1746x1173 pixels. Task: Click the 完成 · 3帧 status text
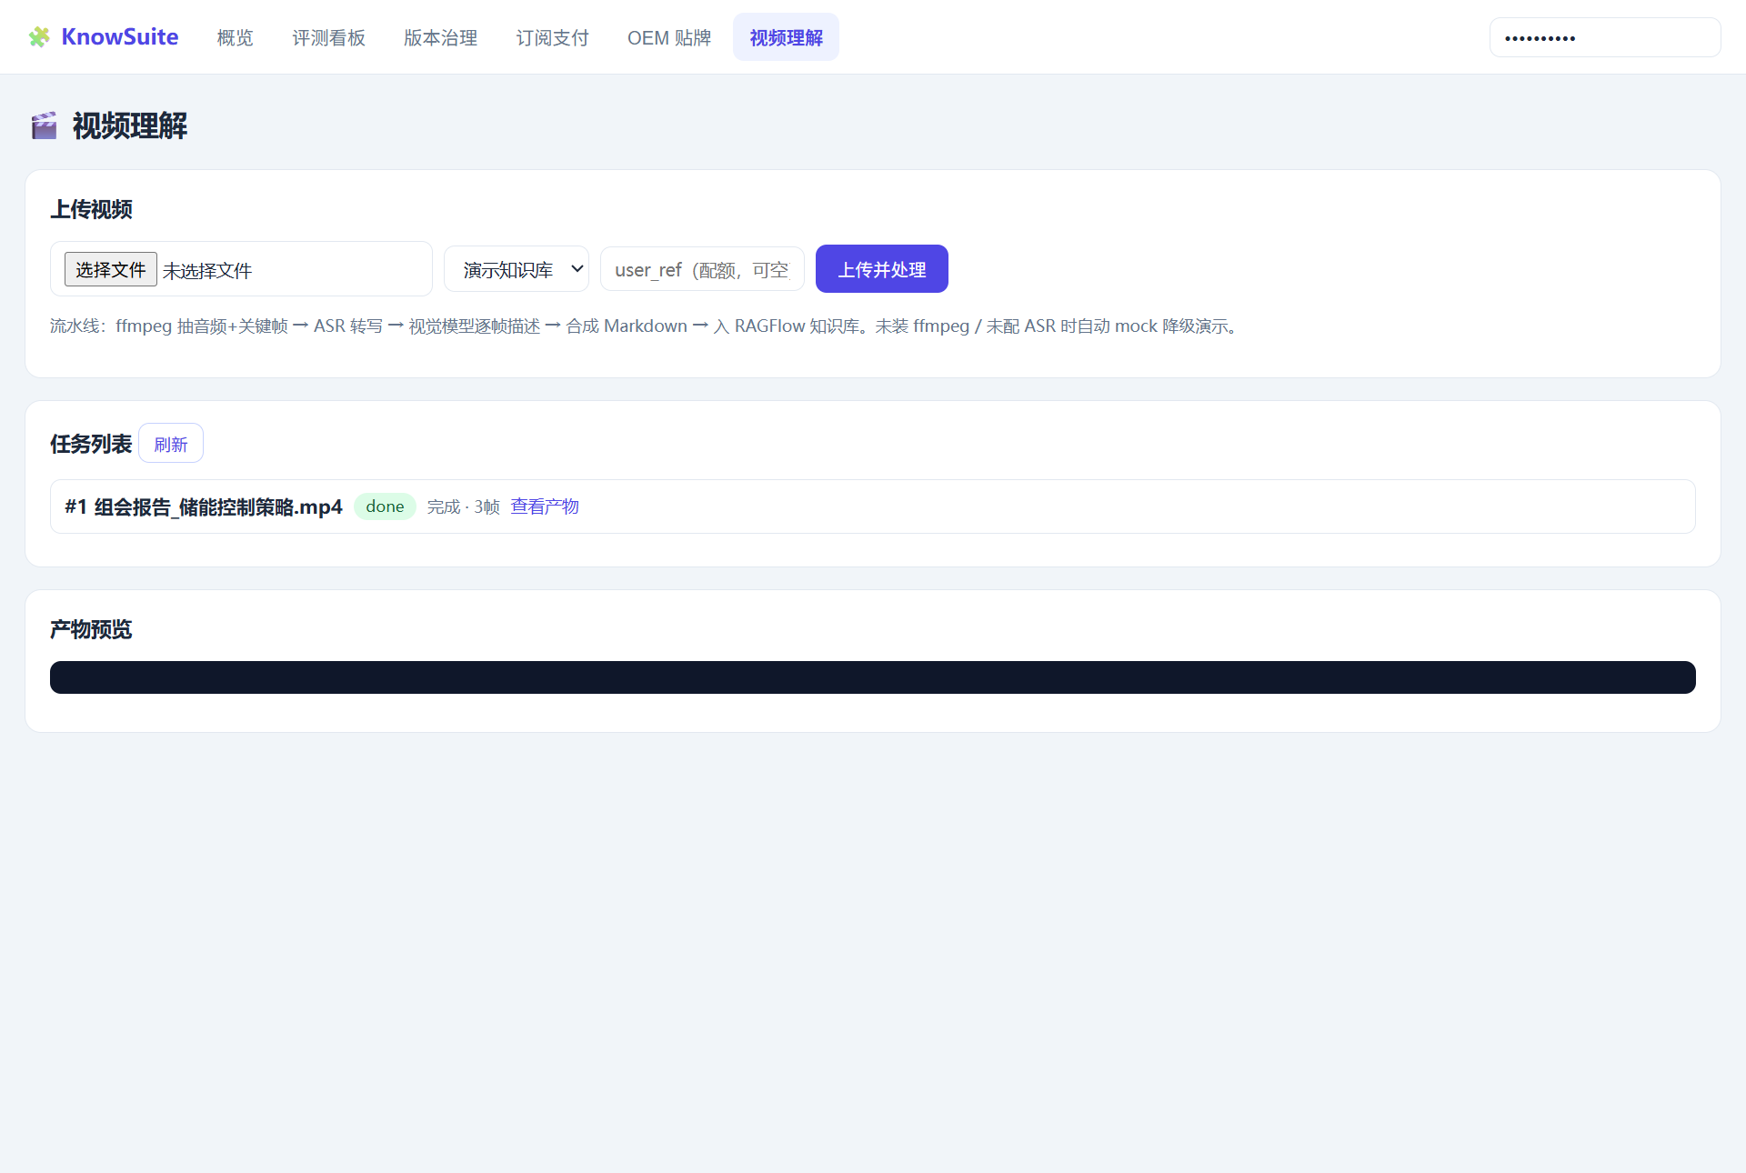(463, 506)
